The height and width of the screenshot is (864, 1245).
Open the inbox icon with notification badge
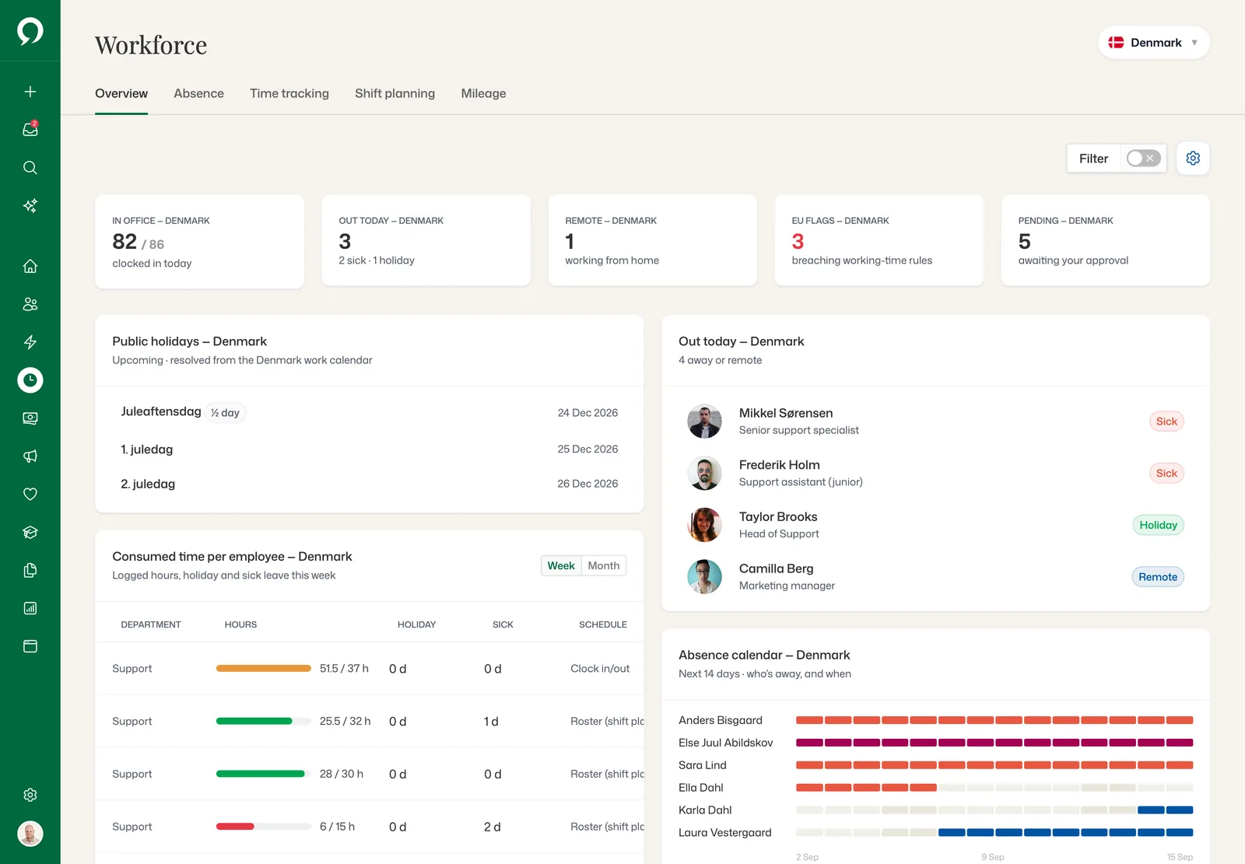[x=30, y=129]
